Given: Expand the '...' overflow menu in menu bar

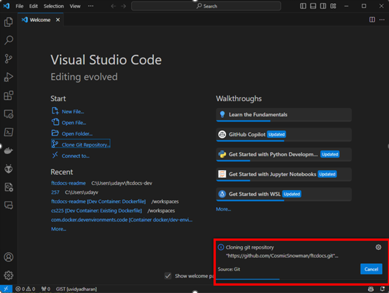Looking at the screenshot, I should pos(92,6).
